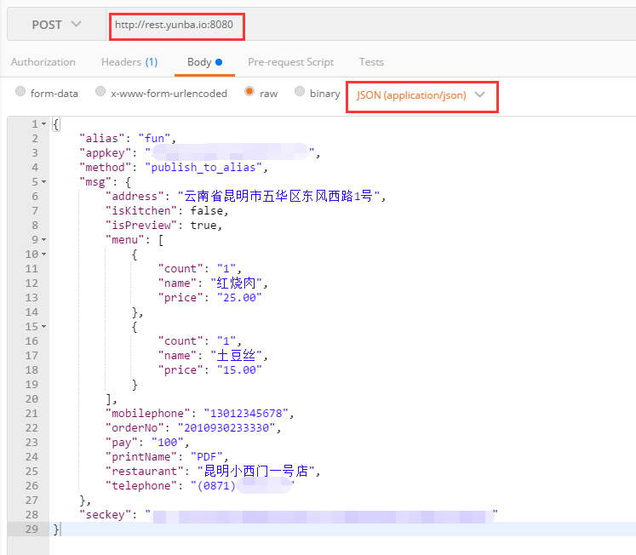Click the true value of isPreview
Viewport: 636px width, 555px height.
(203, 226)
